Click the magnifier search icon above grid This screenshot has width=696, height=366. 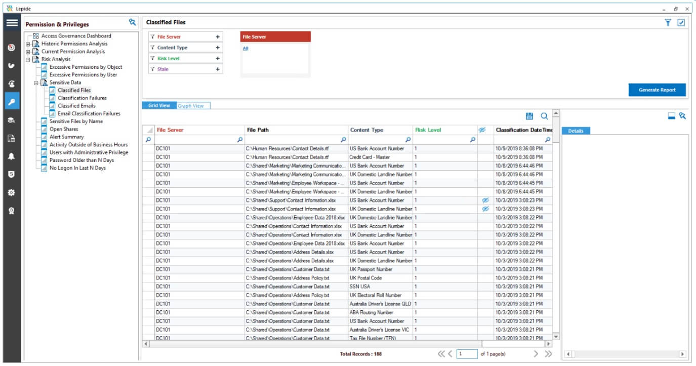click(544, 116)
